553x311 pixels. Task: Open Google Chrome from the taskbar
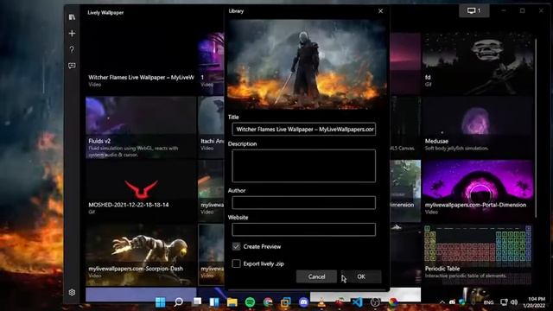click(x=268, y=301)
